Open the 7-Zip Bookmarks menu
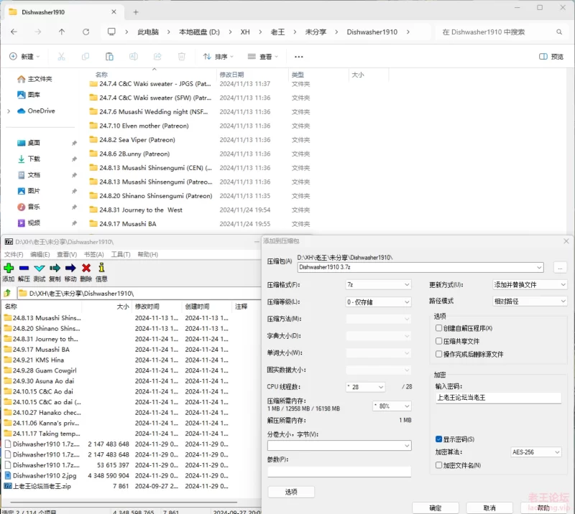Image resolution: width=575 pixels, height=514 pixels. pyautogui.click(x=93, y=254)
